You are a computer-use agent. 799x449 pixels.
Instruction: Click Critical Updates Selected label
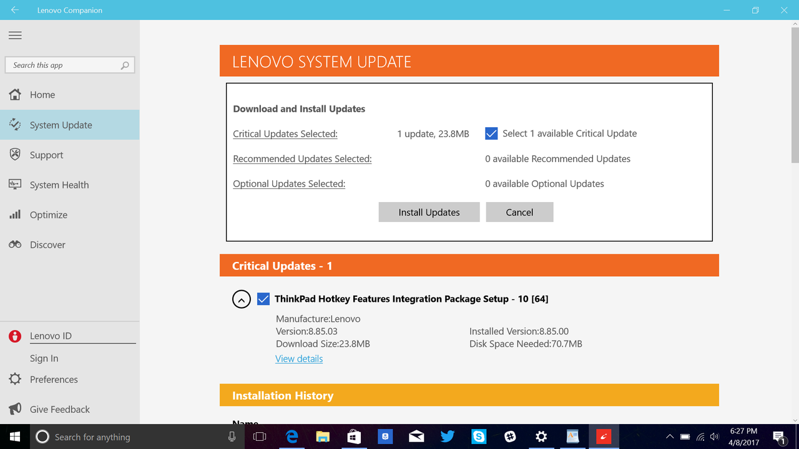pyautogui.click(x=285, y=133)
